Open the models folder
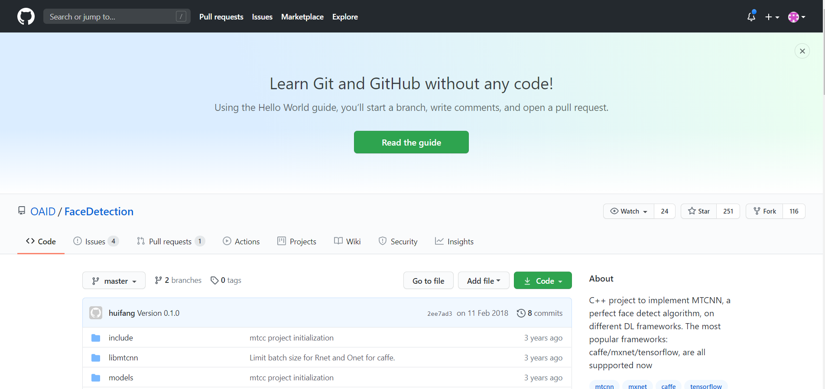Image resolution: width=825 pixels, height=389 pixels. tap(121, 377)
